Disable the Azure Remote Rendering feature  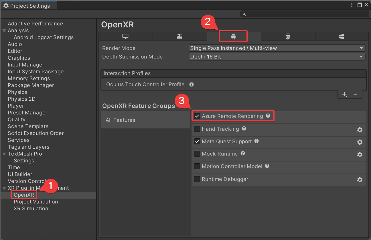197,116
